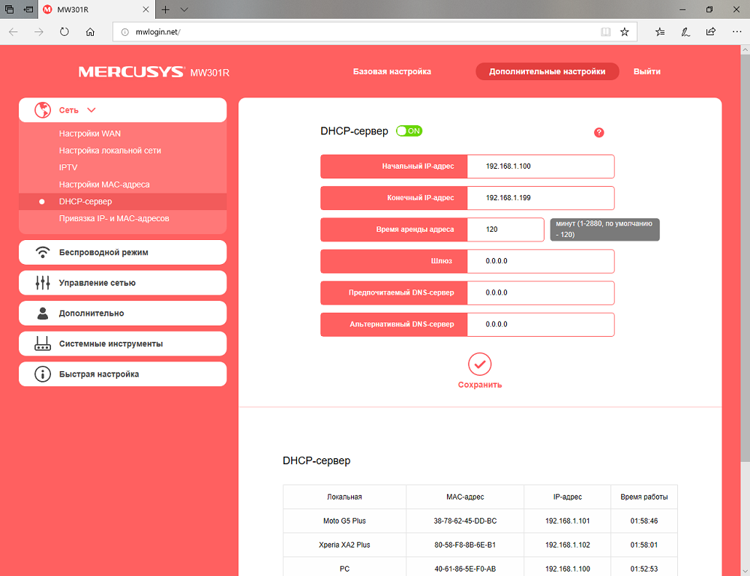The image size is (750, 576).
Task: Click the Начальный IP-адрес input field
Action: click(541, 166)
